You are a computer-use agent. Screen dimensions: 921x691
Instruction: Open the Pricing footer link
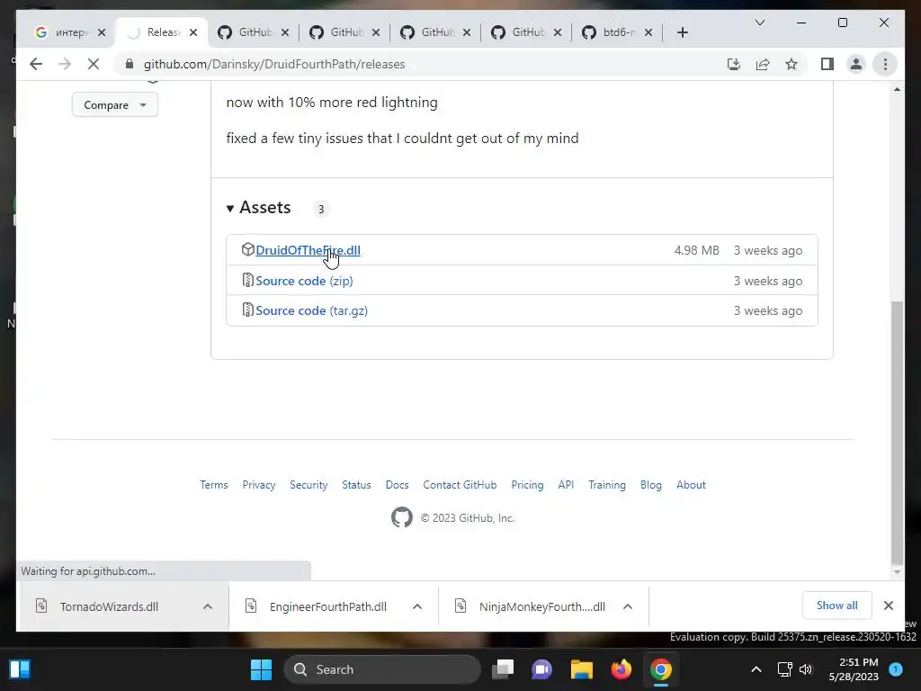point(527,485)
